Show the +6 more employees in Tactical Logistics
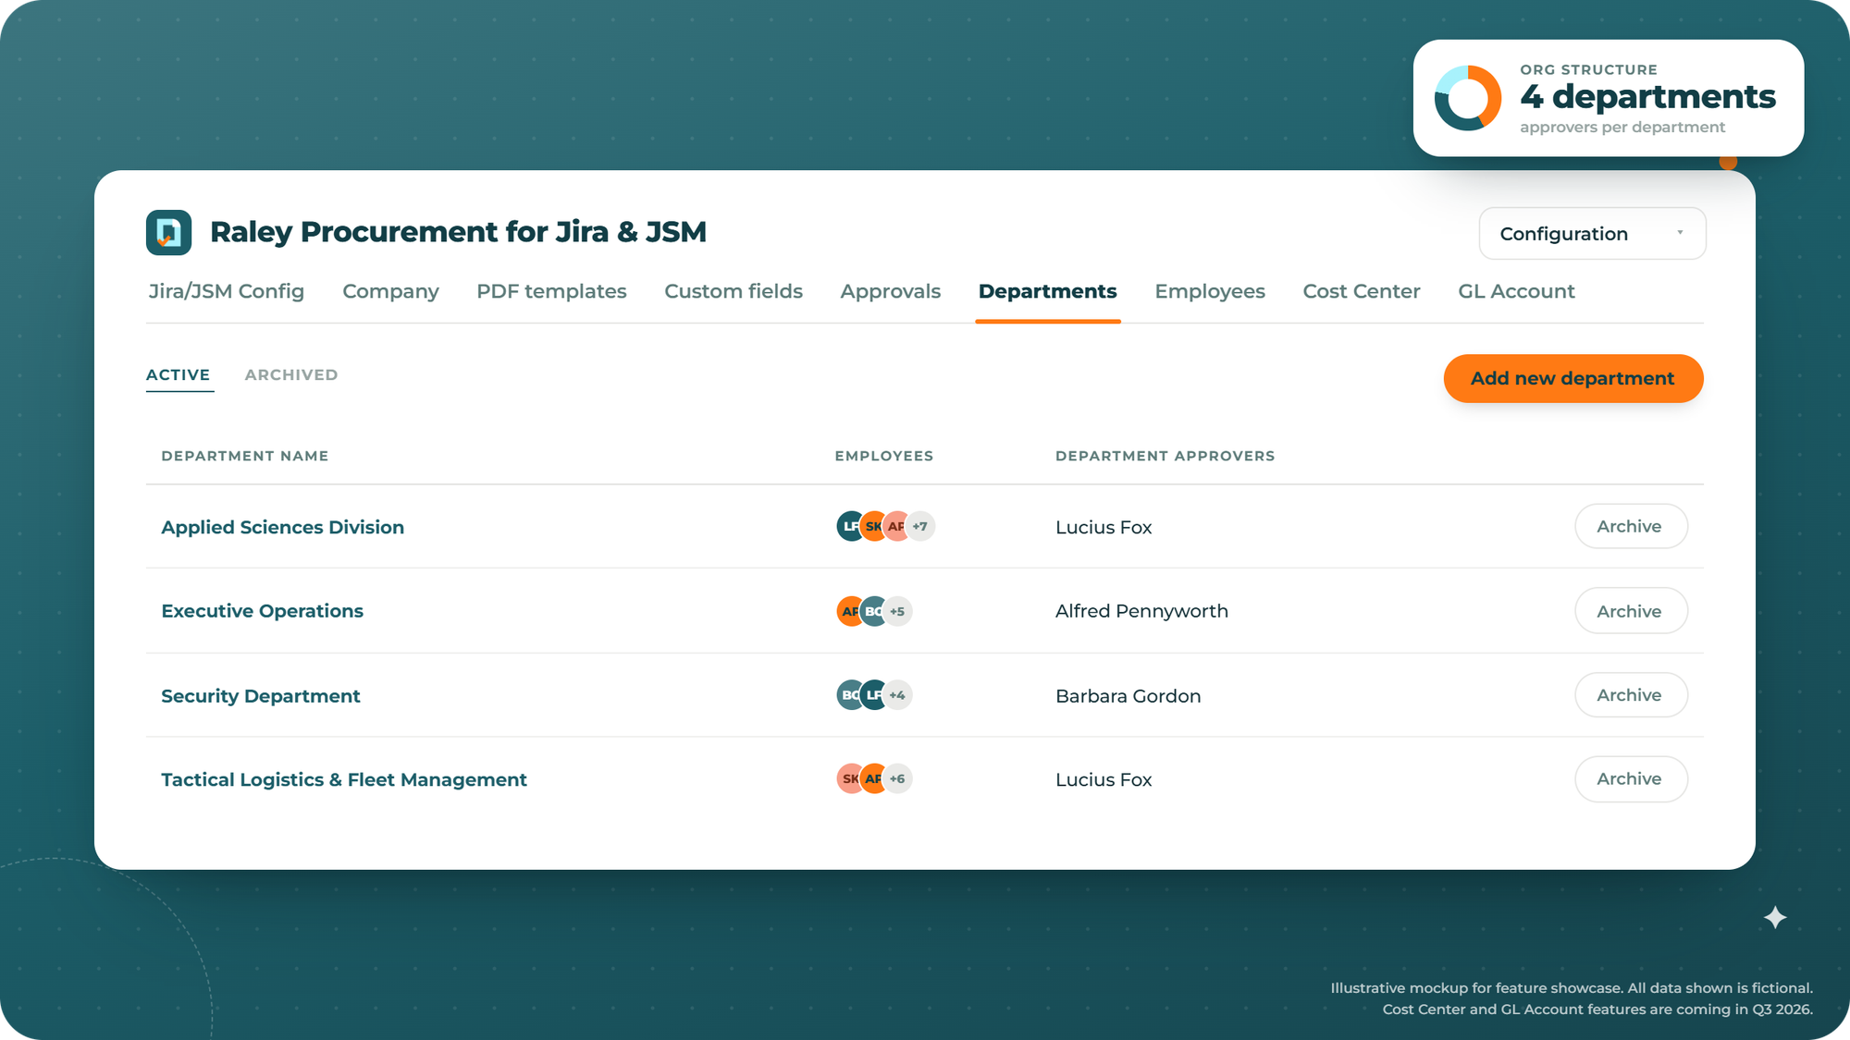 (897, 778)
